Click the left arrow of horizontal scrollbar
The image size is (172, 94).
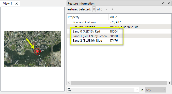tap(69, 83)
